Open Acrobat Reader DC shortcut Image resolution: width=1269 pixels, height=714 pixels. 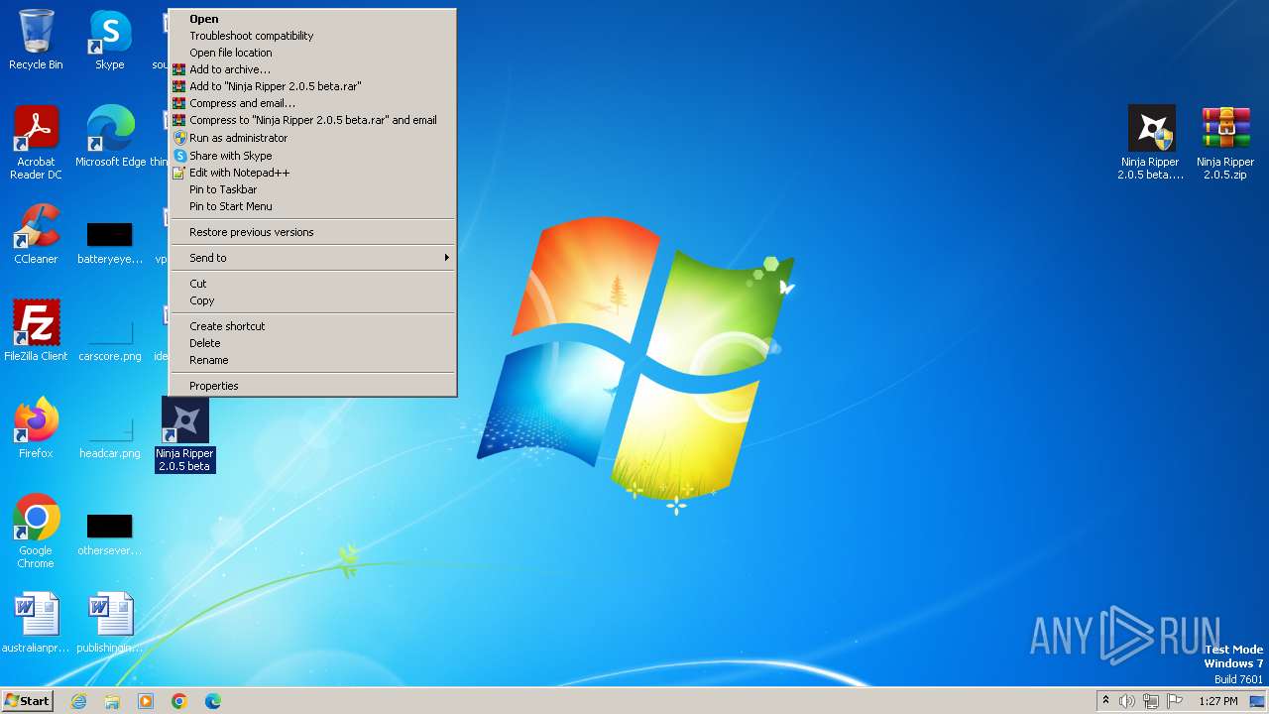pos(36,143)
